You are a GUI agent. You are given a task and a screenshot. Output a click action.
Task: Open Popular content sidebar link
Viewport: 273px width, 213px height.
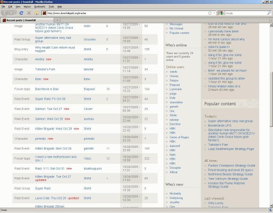click(179, 33)
